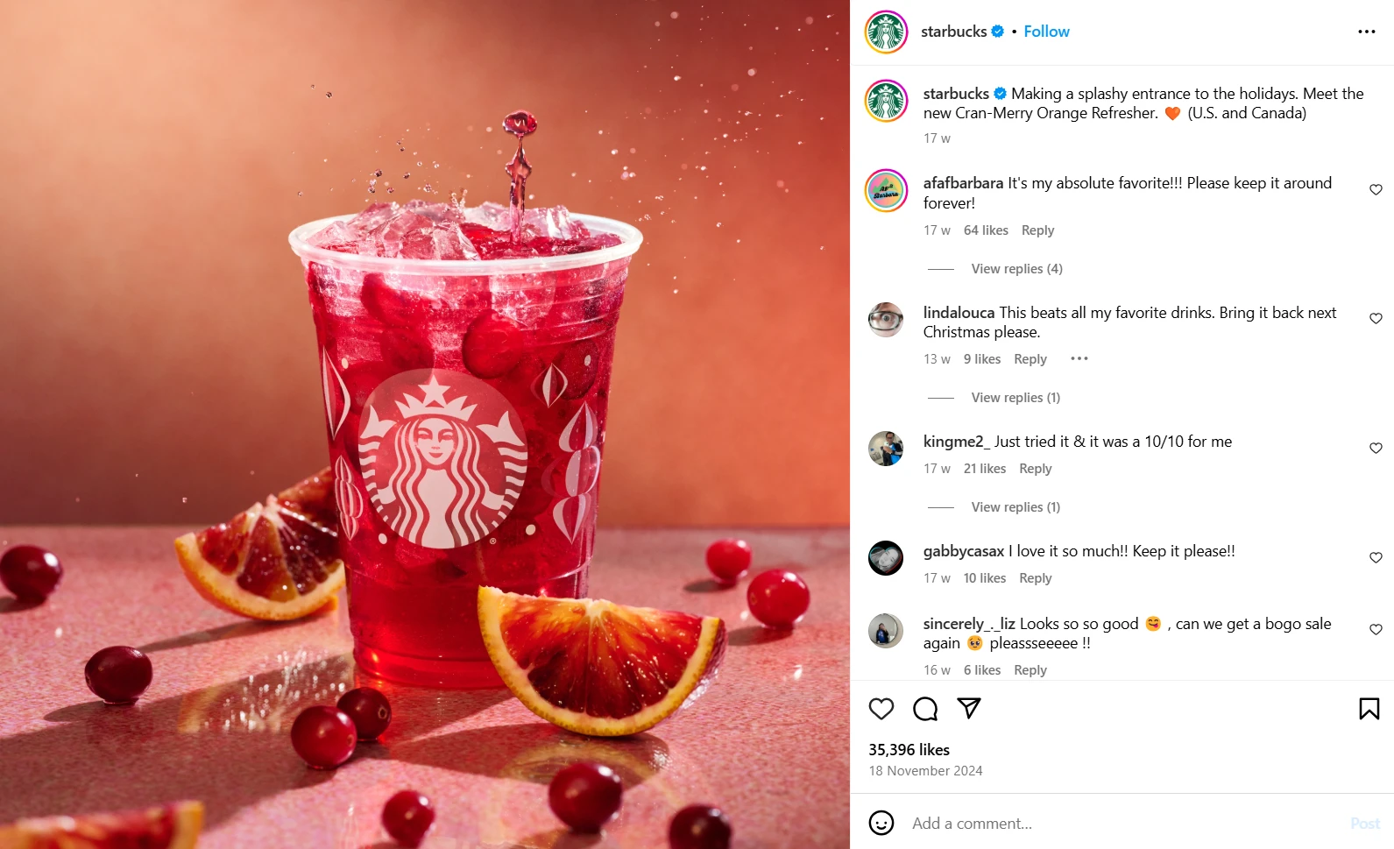View who liked via 35,396 likes

coord(909,750)
